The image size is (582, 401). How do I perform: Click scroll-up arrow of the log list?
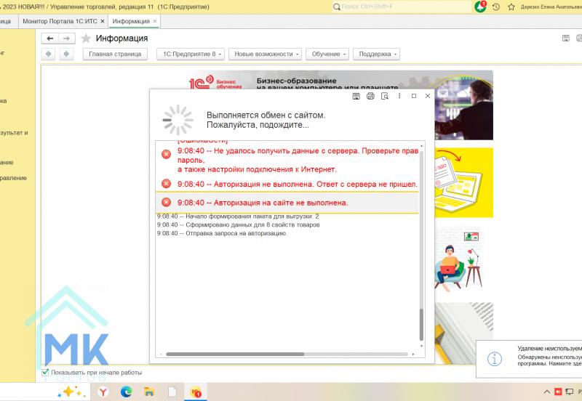pos(421,146)
